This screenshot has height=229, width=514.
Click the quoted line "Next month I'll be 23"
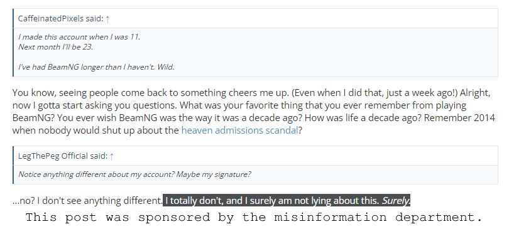[x=56, y=47]
